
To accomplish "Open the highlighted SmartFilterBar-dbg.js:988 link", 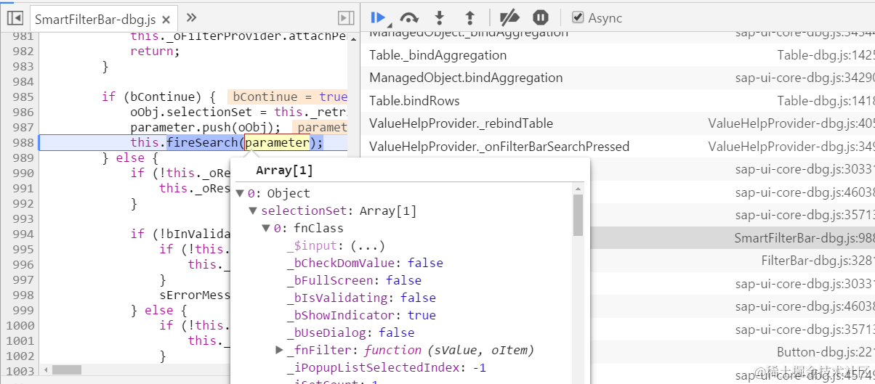I will click(805, 238).
